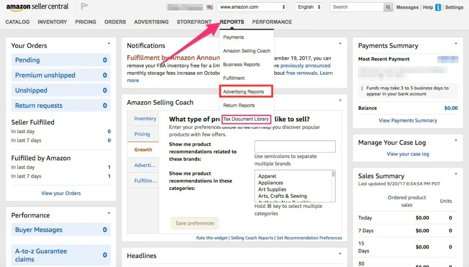Click the previously announced link

pos(305,66)
